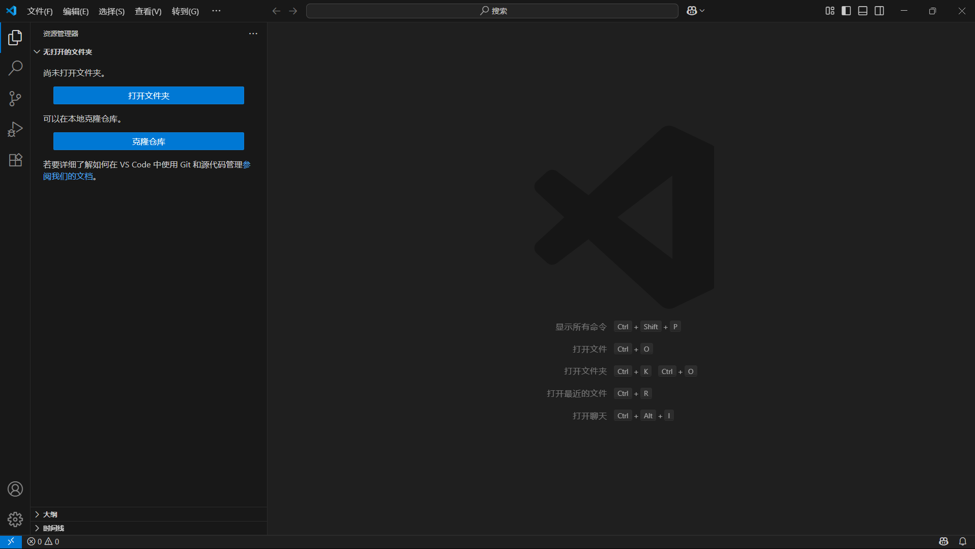This screenshot has height=549, width=975.
Task: Open the 选择(S) menu
Action: click(x=111, y=11)
